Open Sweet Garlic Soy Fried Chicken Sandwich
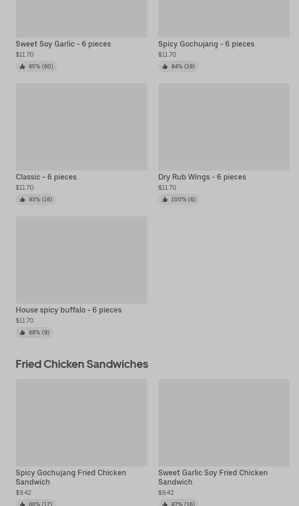The image size is (299, 506). (x=213, y=477)
